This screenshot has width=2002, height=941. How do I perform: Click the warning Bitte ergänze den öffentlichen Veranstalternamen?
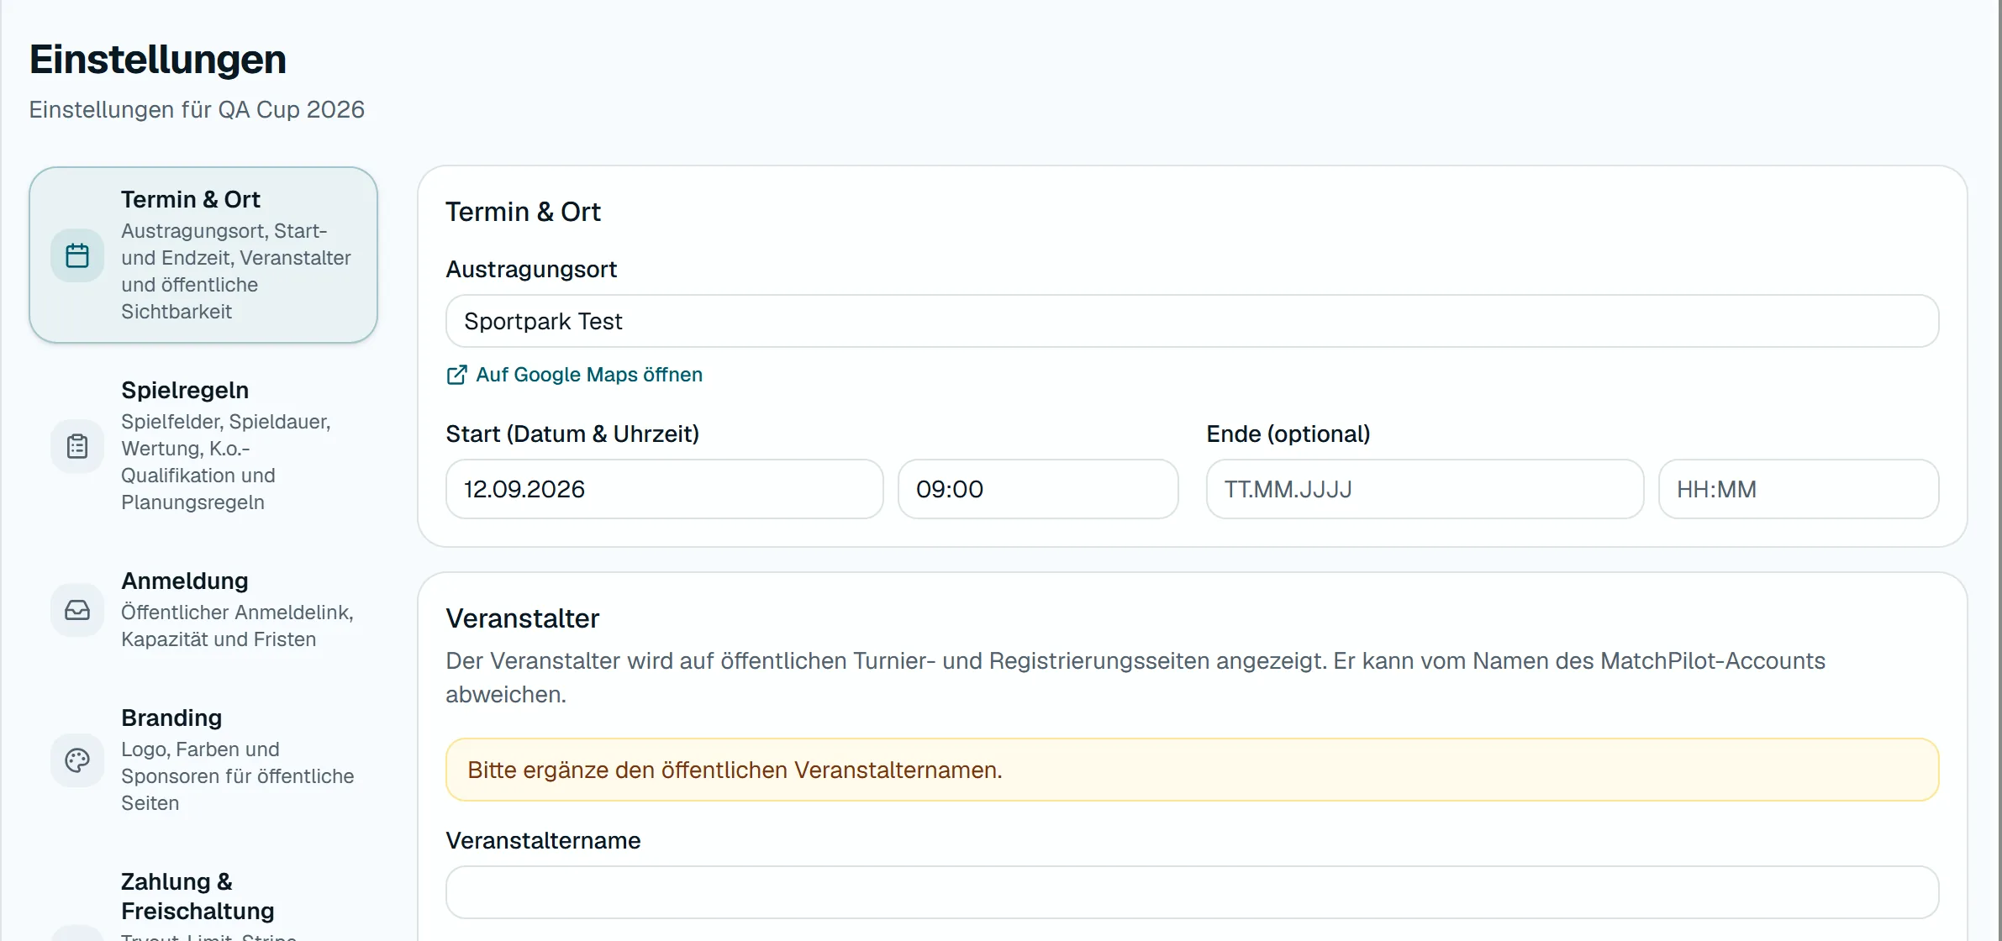[x=1192, y=770]
